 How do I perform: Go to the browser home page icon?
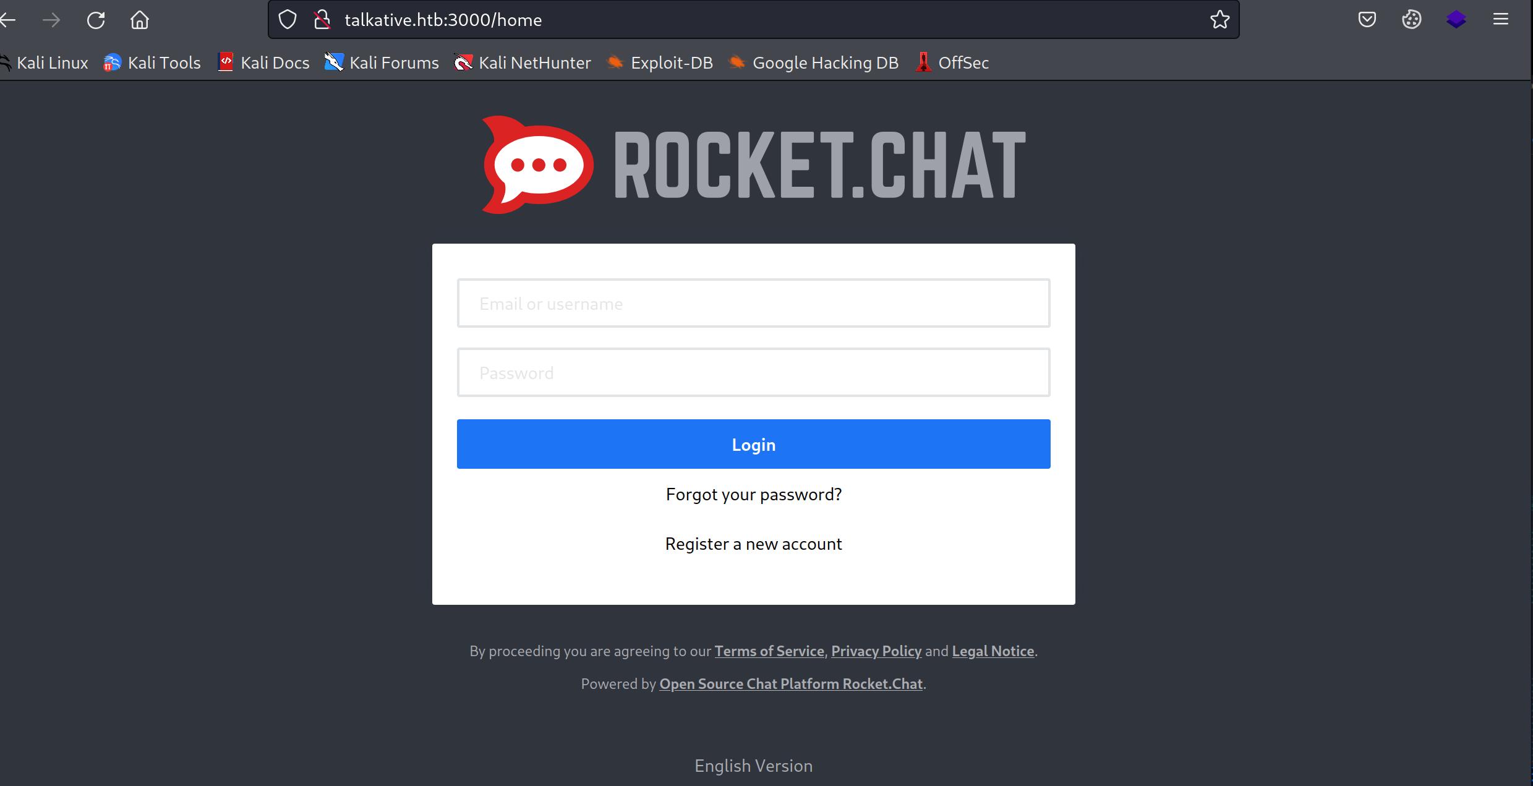pyautogui.click(x=140, y=20)
